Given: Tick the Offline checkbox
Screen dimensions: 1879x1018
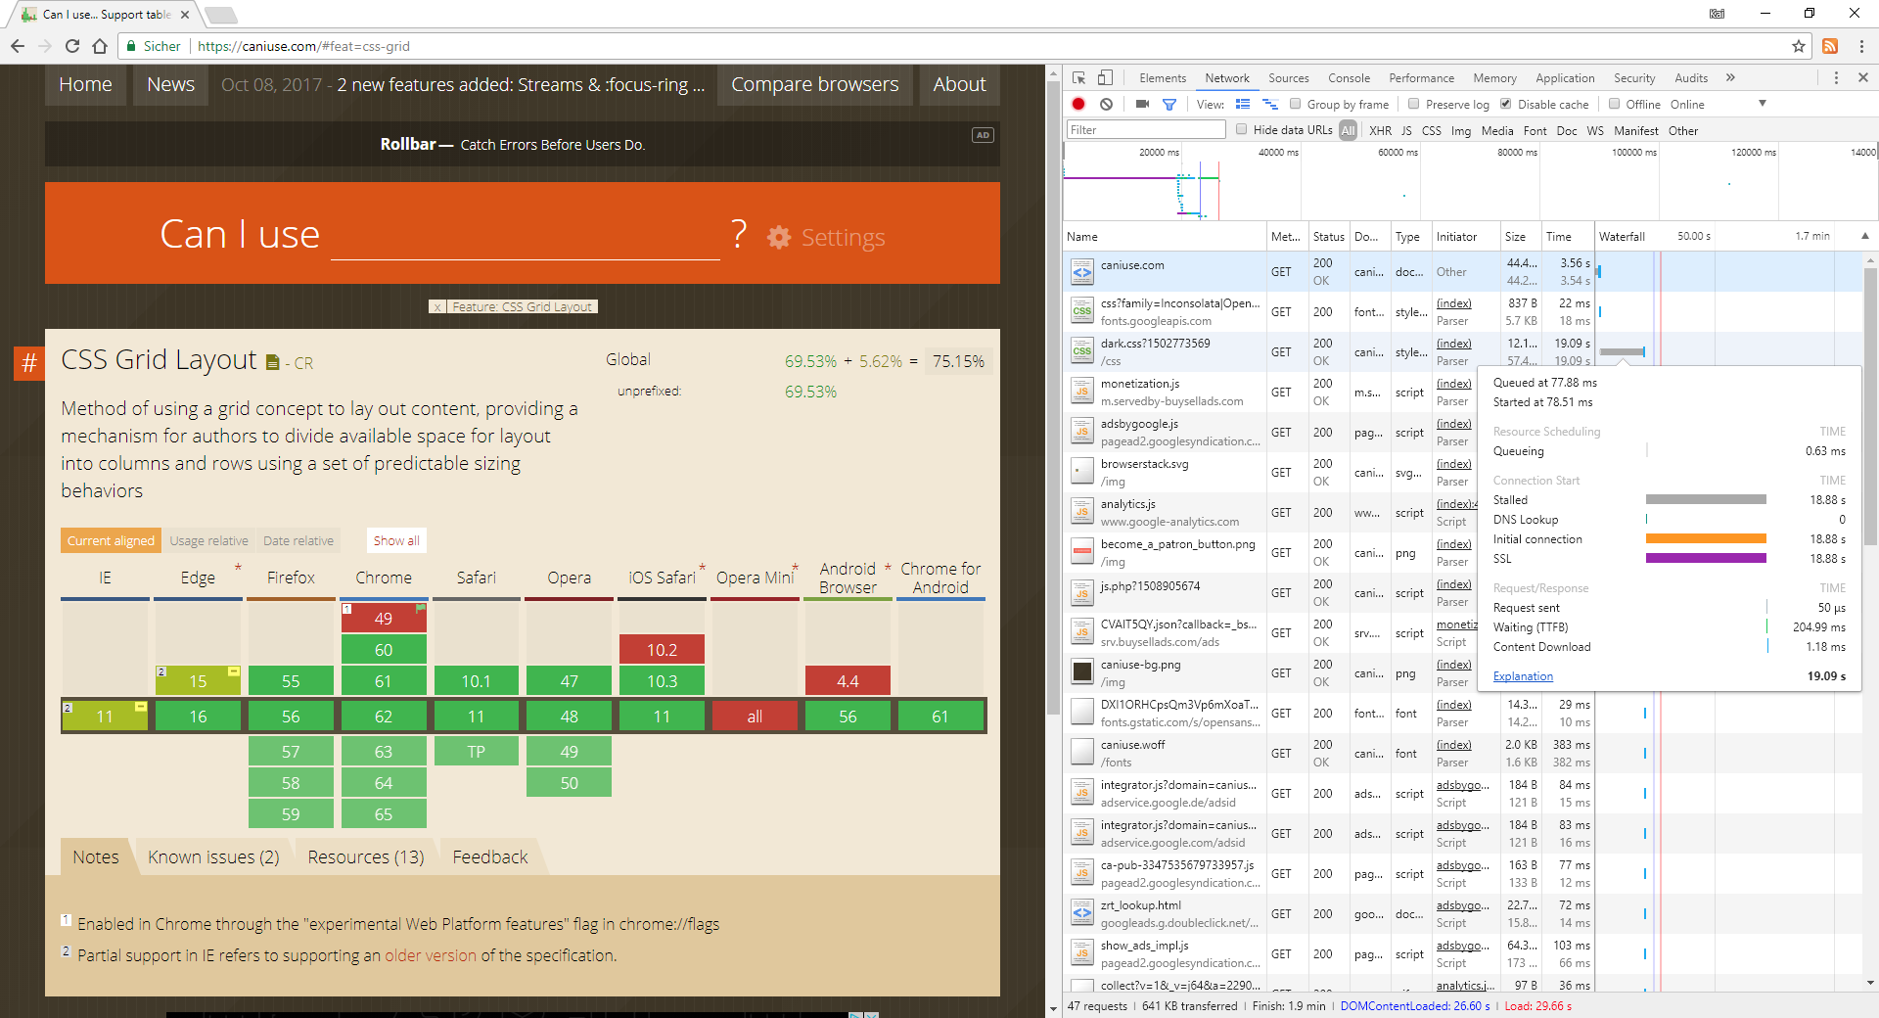Looking at the screenshot, I should [1615, 104].
